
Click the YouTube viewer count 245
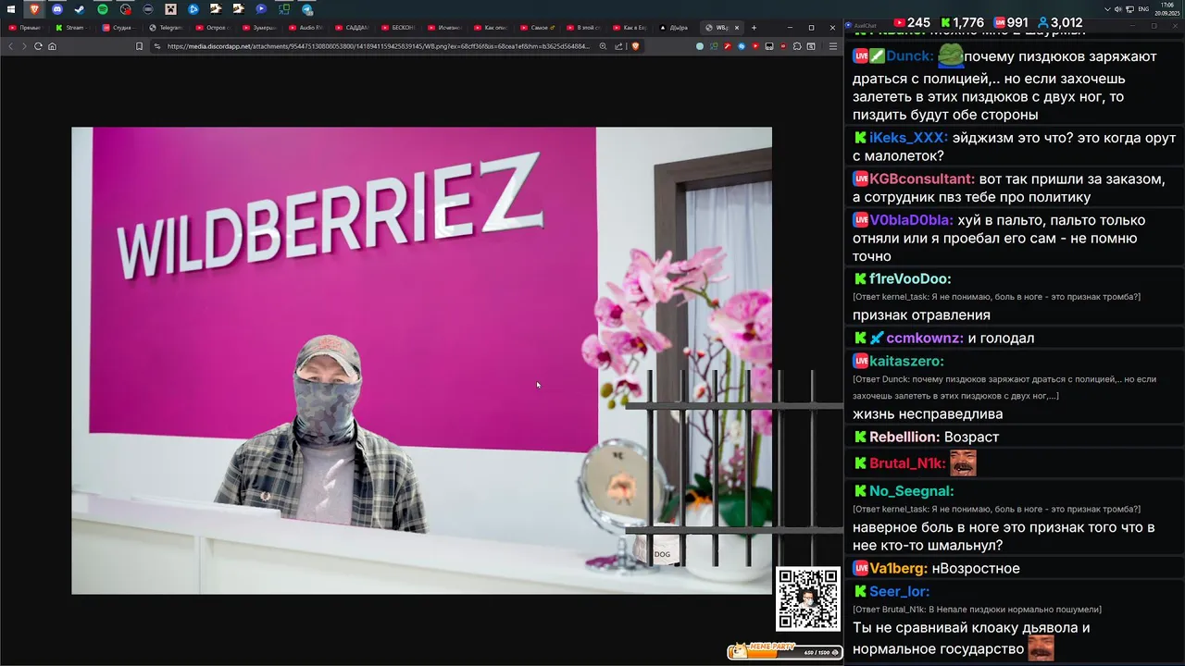coord(911,22)
